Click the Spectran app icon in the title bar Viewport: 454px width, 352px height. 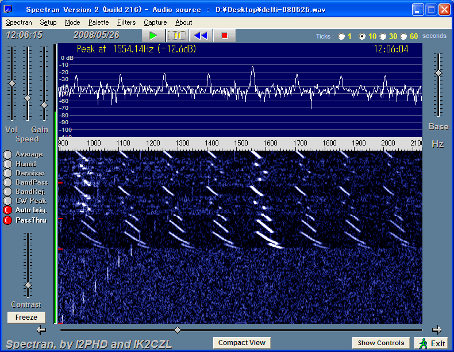click(8, 10)
